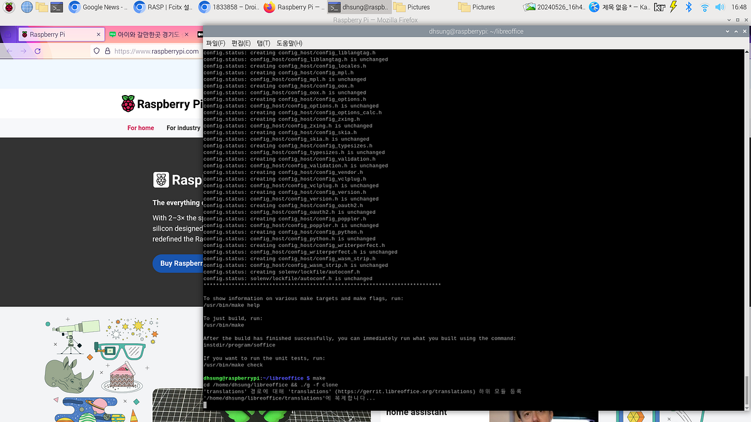
Task: Click the blue Buy Raspberry button
Action: (177, 263)
